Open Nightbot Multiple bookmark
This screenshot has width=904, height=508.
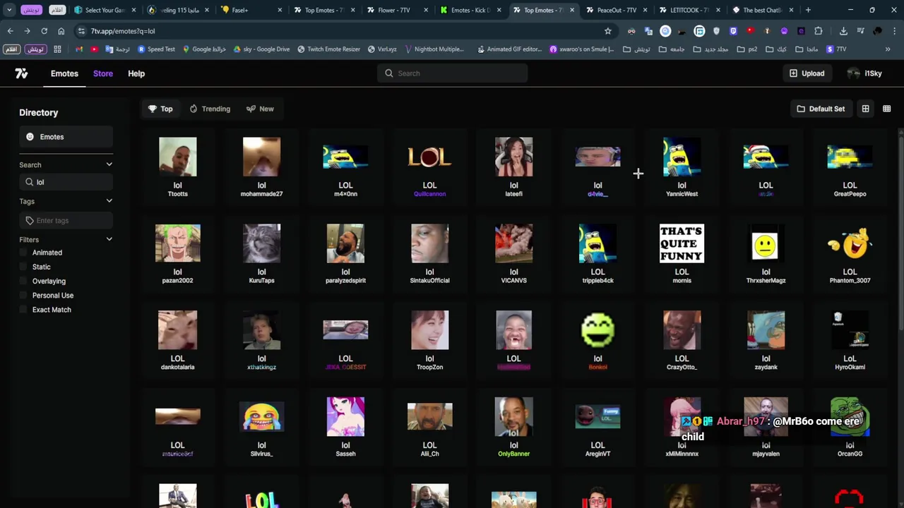pos(434,49)
